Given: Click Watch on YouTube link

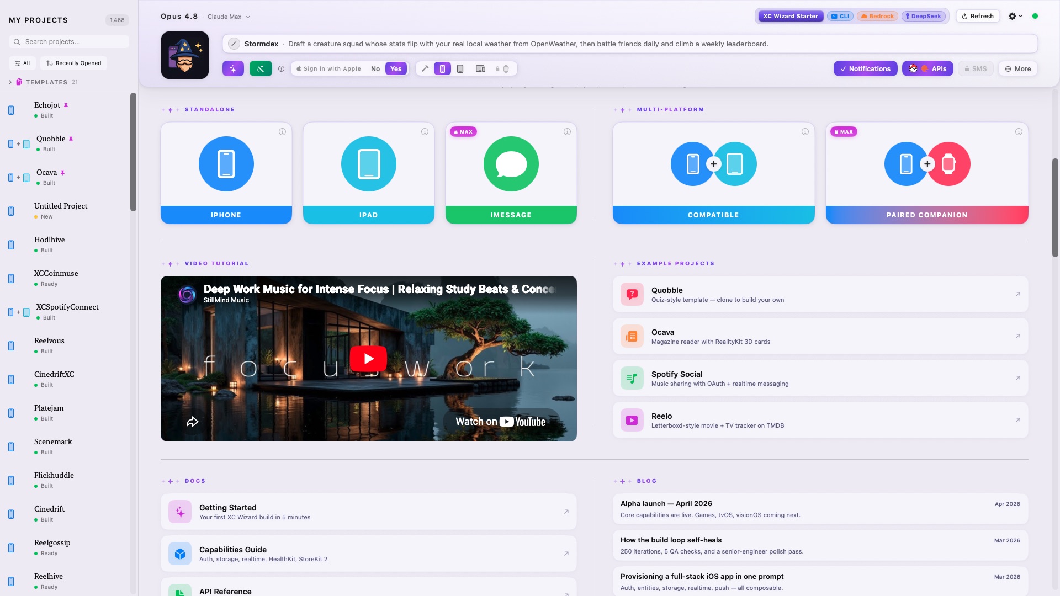Looking at the screenshot, I should pos(500,422).
